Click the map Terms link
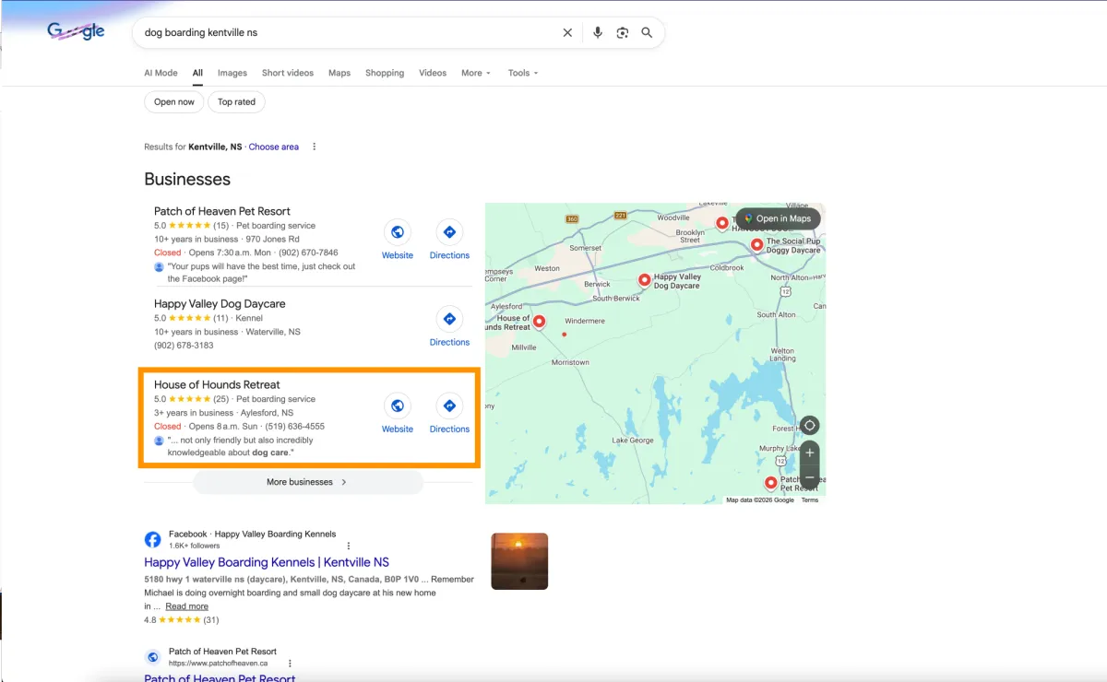The height and width of the screenshot is (682, 1107). click(810, 500)
